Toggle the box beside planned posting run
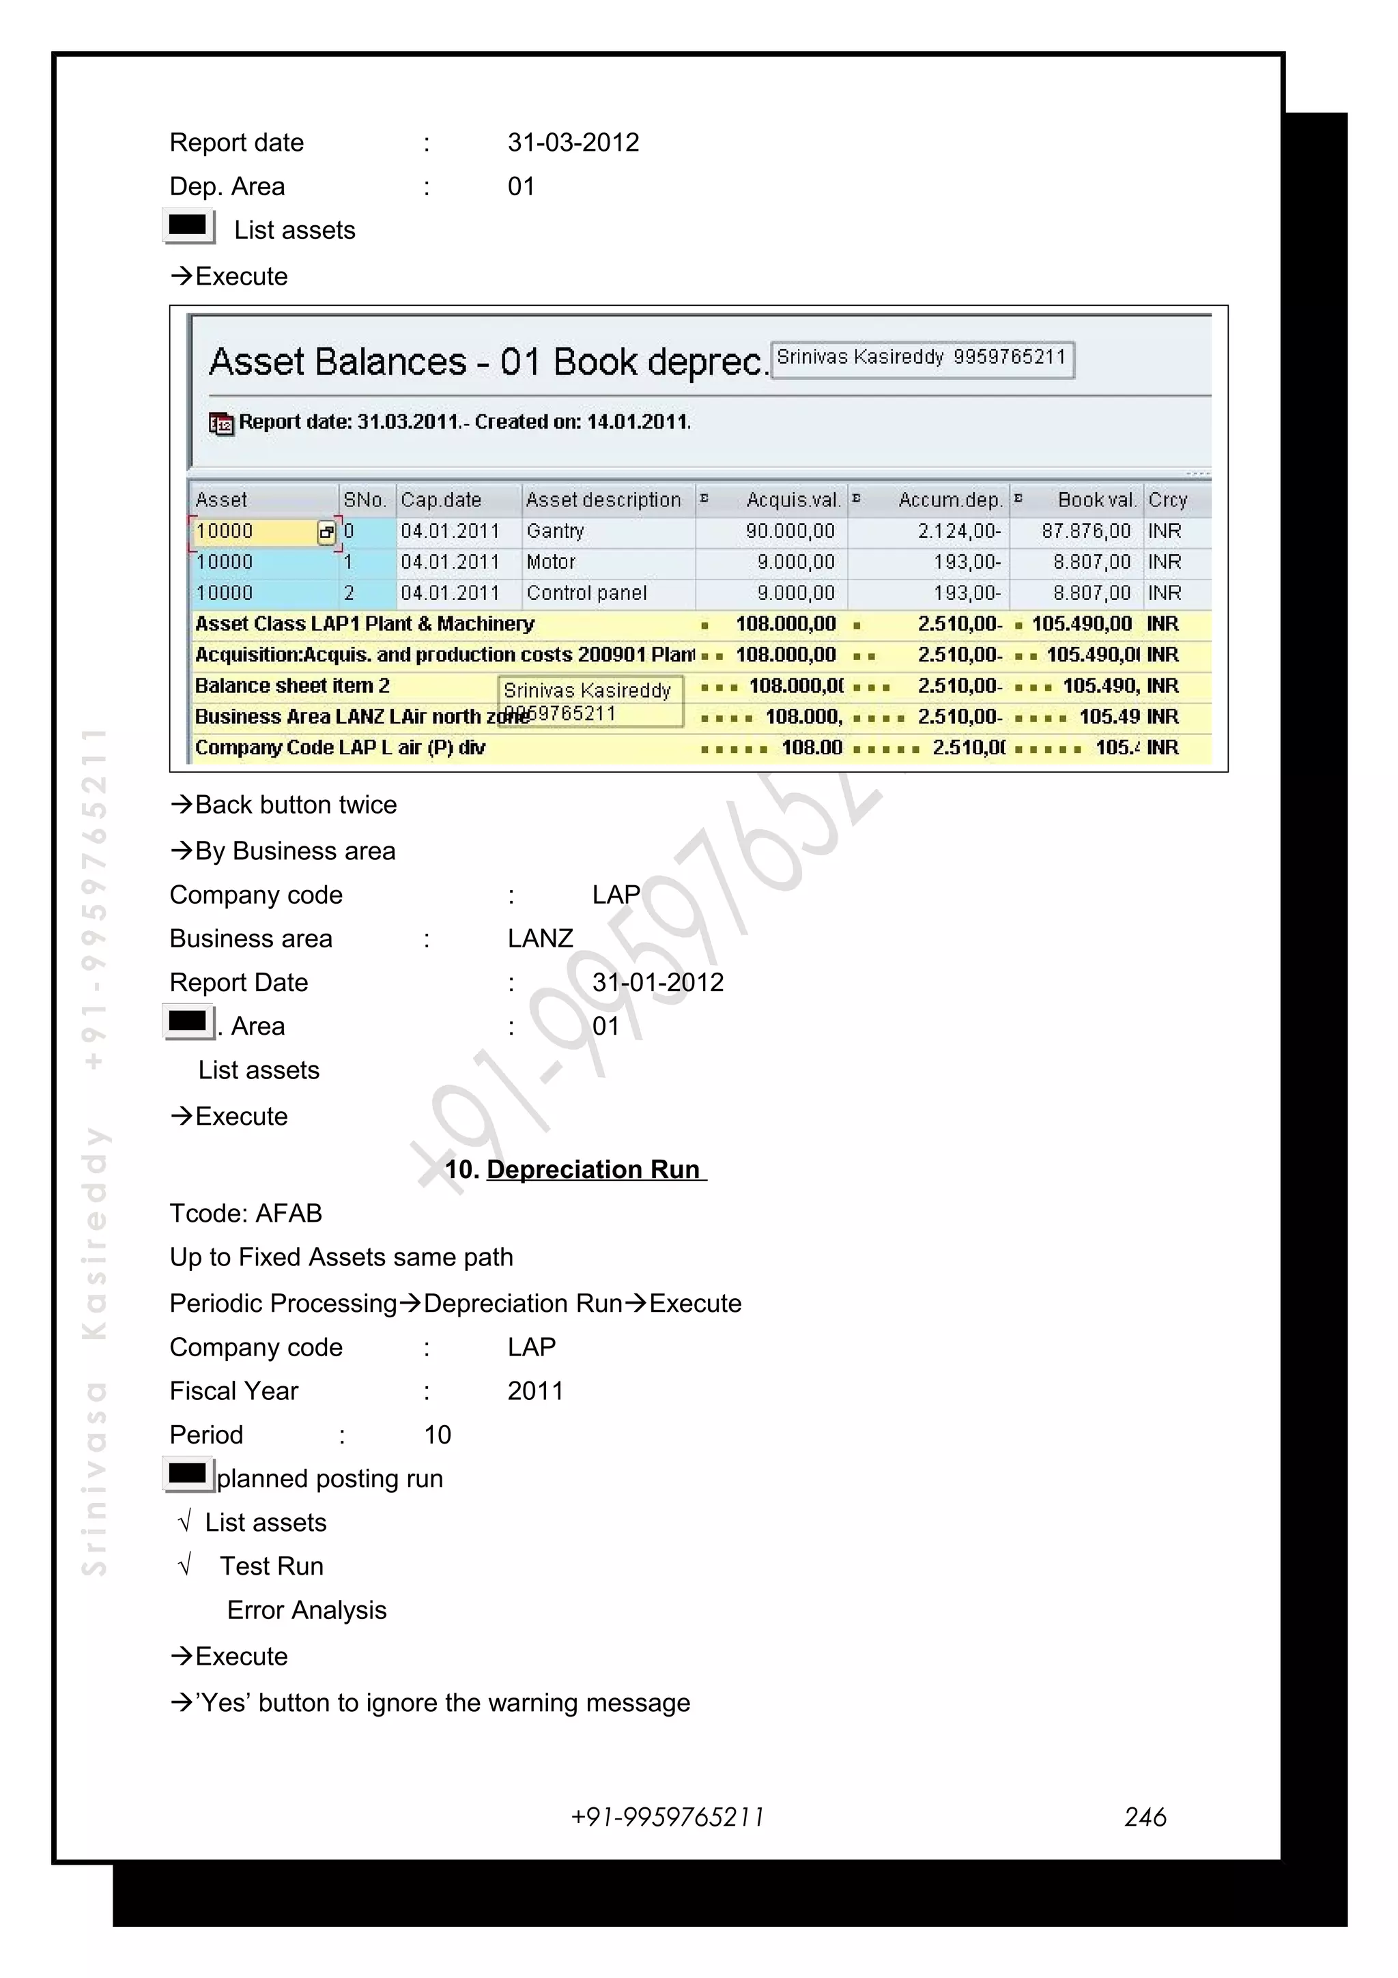Viewport: 1398px width, 1978px height. coord(188,1473)
